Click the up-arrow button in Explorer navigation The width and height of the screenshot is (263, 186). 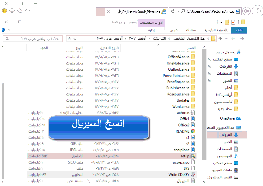220,39
